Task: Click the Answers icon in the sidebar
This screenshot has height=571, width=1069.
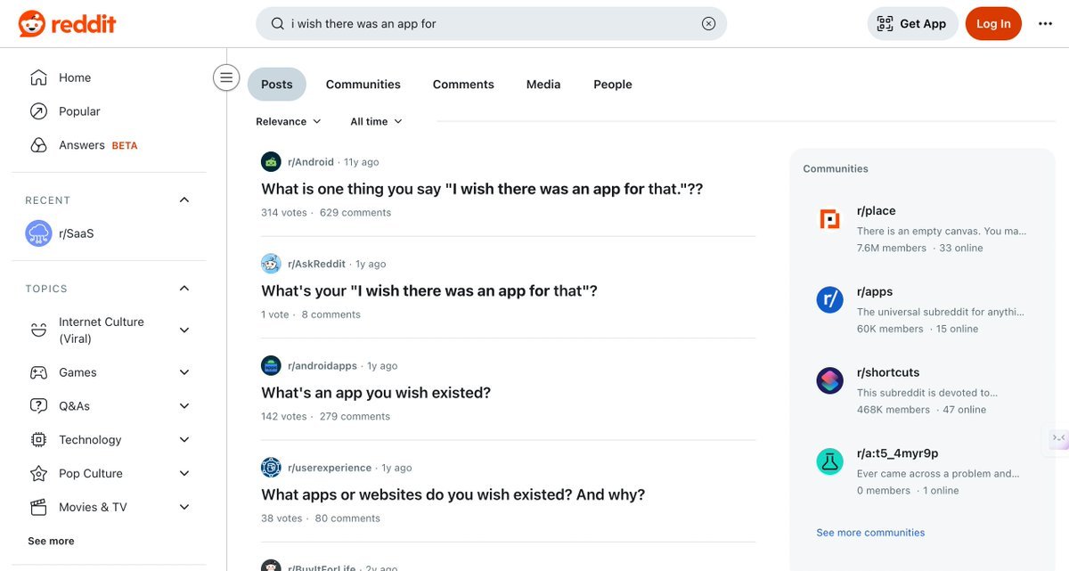Action: click(38, 145)
